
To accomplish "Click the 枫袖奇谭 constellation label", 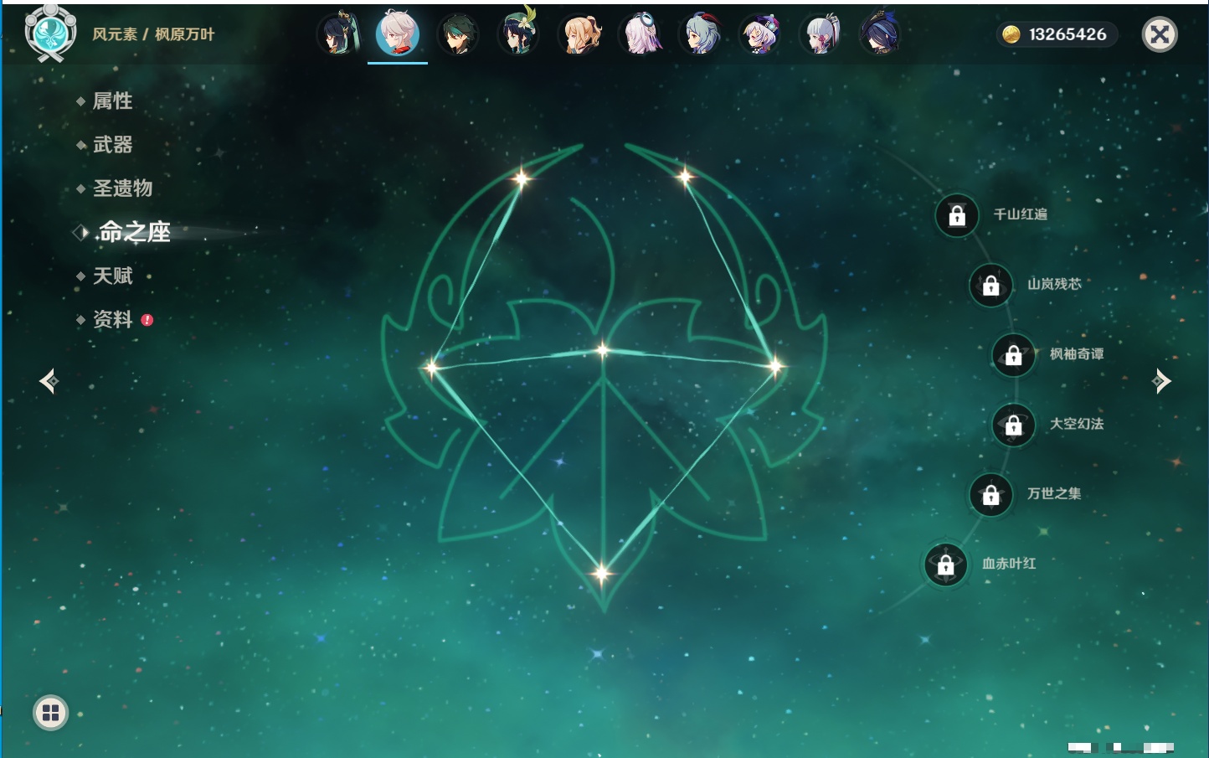I will (1078, 354).
